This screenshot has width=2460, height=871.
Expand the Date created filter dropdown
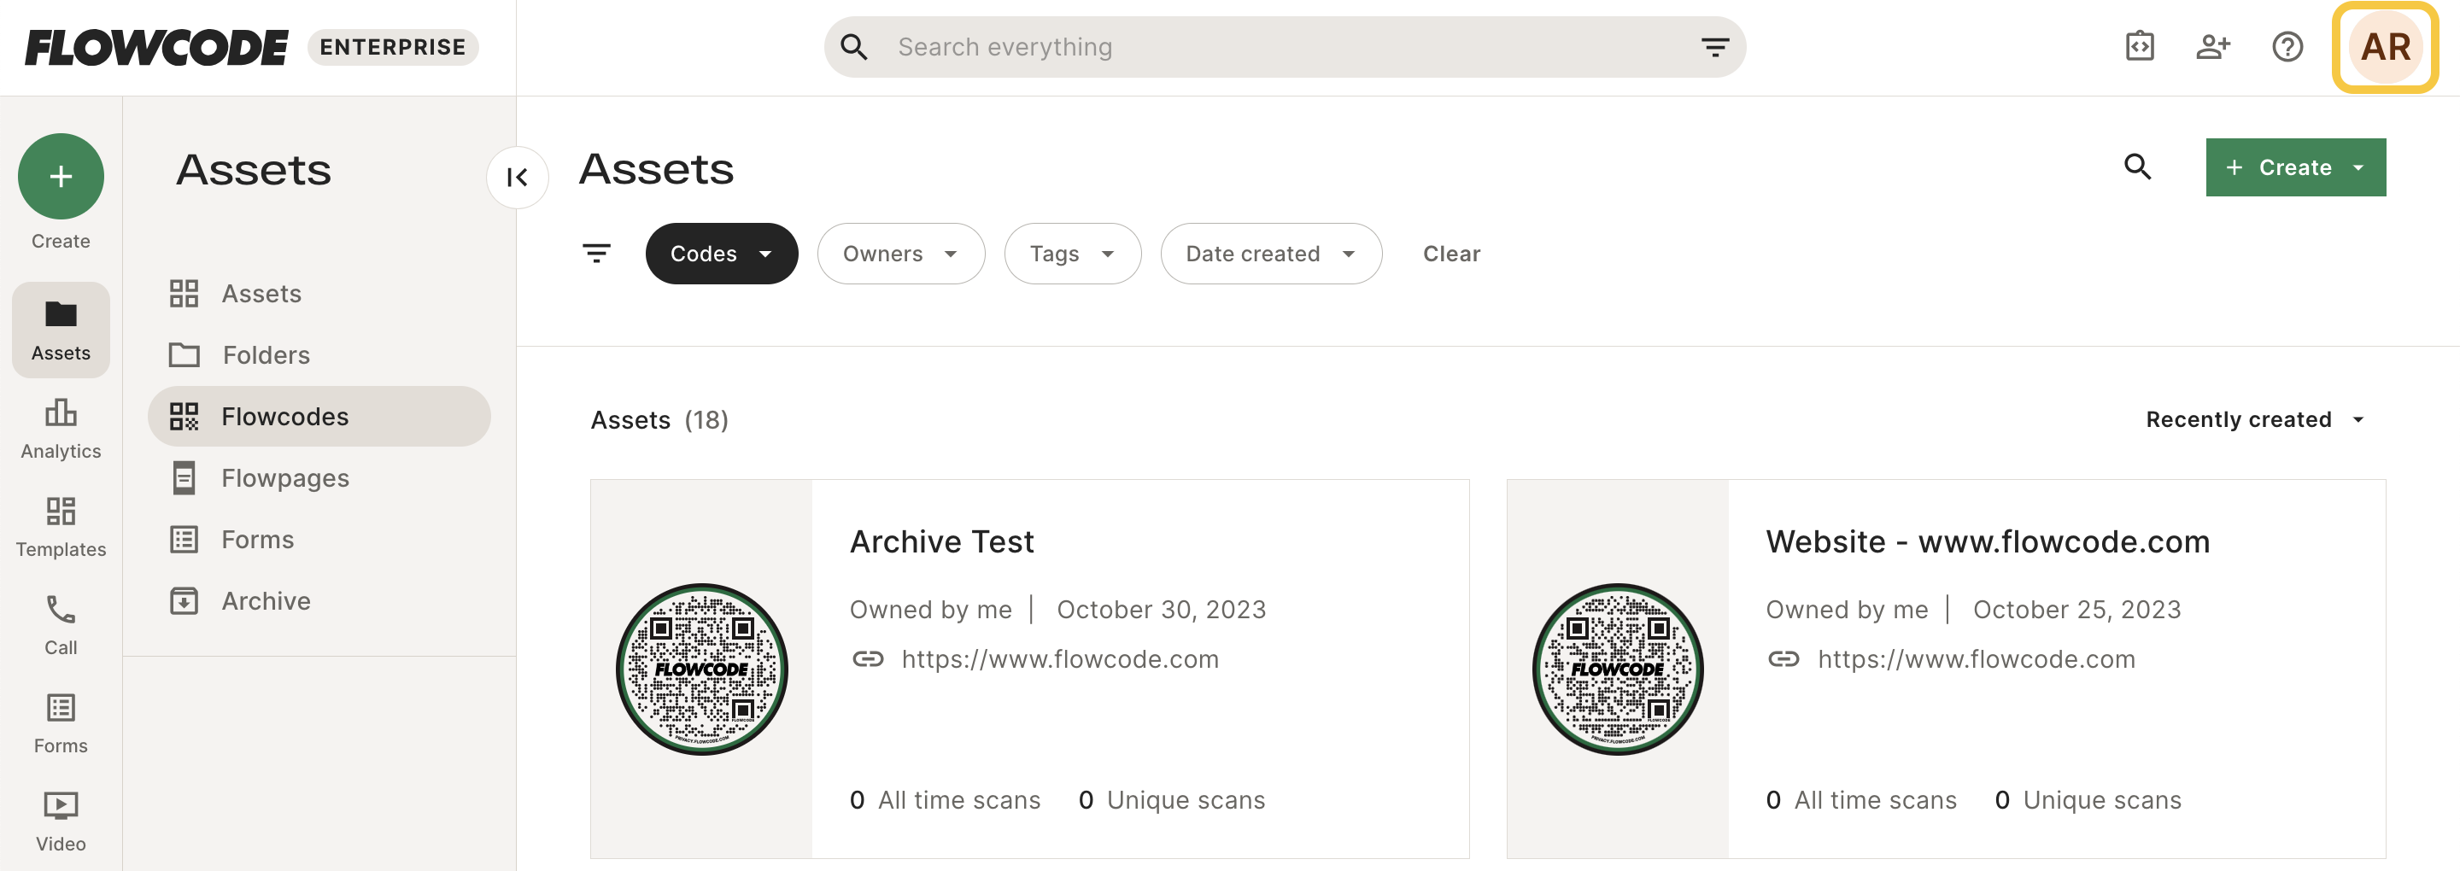click(x=1271, y=253)
